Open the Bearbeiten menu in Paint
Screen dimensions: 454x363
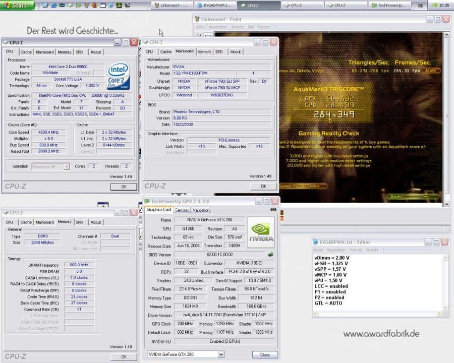click(x=218, y=27)
